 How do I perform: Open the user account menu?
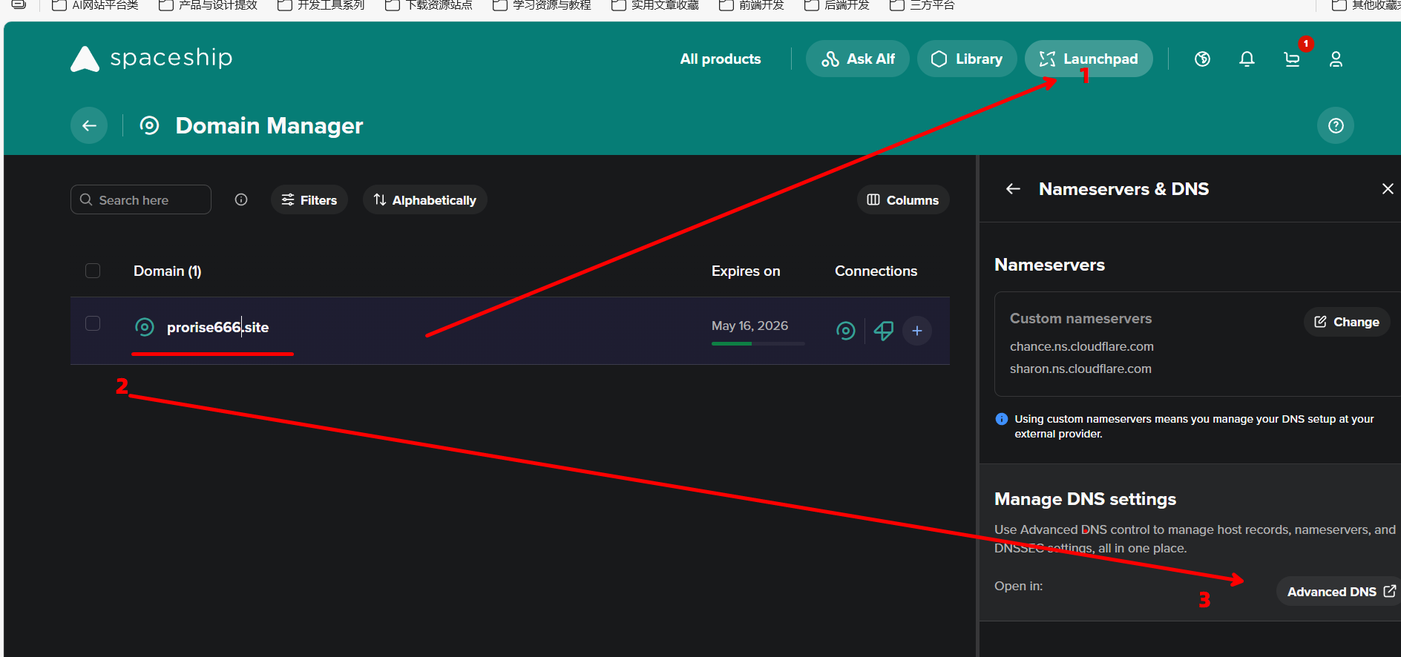coord(1336,59)
